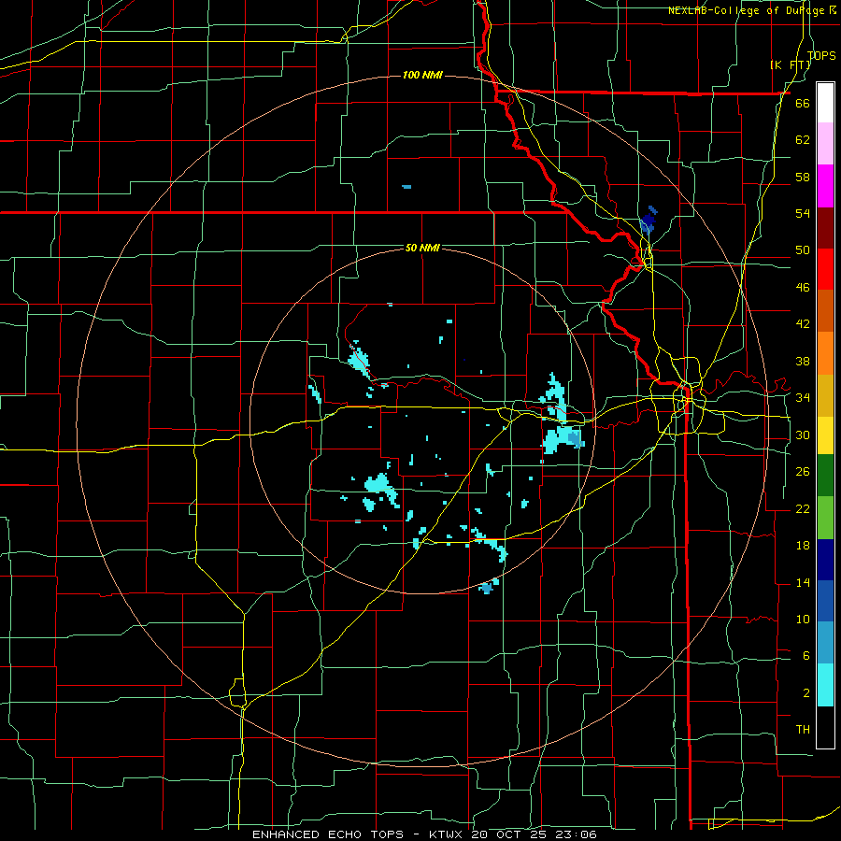
Task: Click the navy swatch between 18 and 14
Action: click(825, 560)
